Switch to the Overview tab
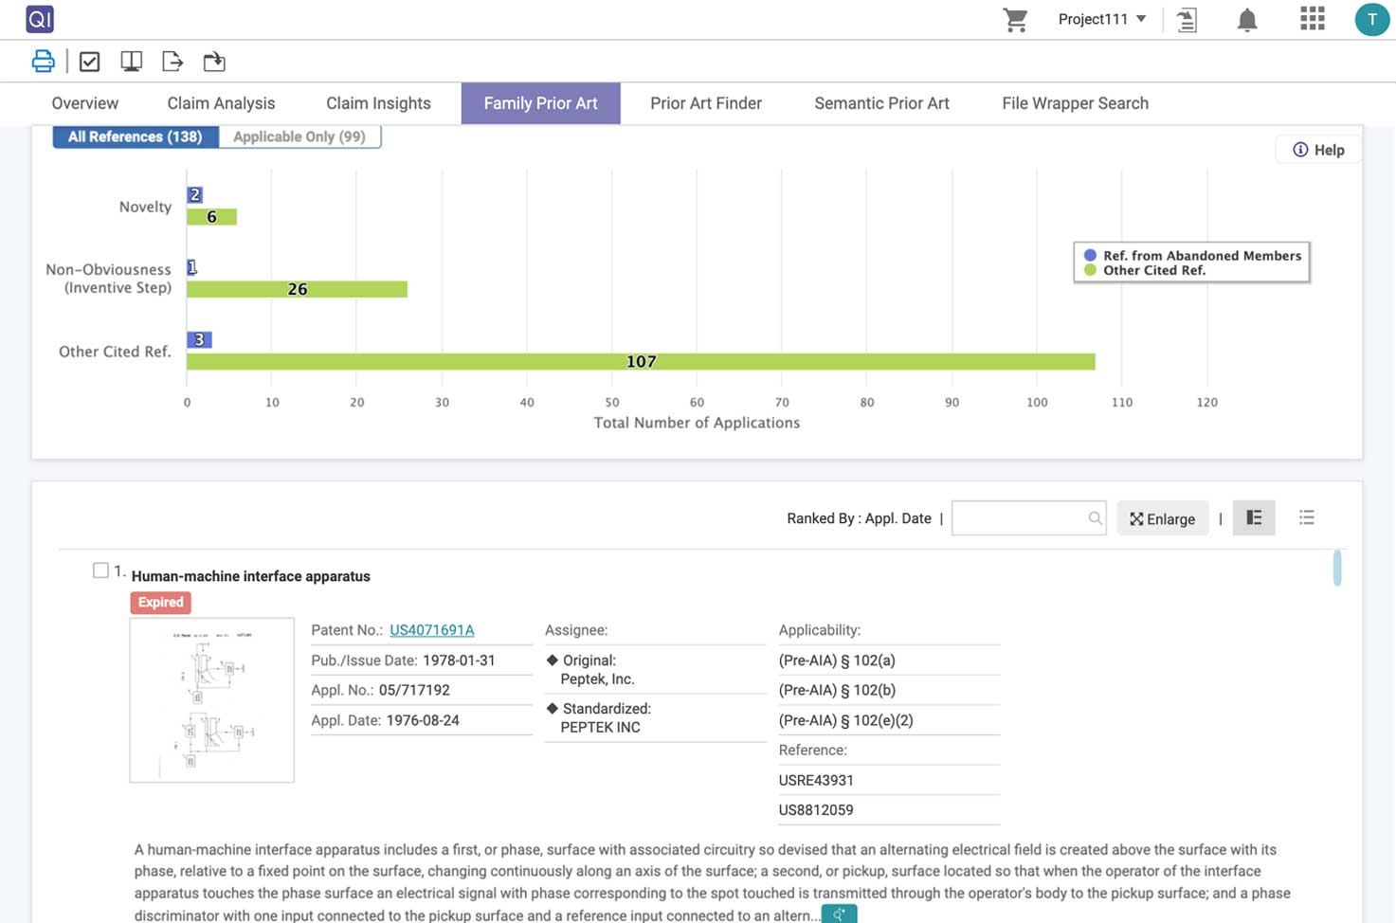Image resolution: width=1396 pixels, height=923 pixels. 85,103
